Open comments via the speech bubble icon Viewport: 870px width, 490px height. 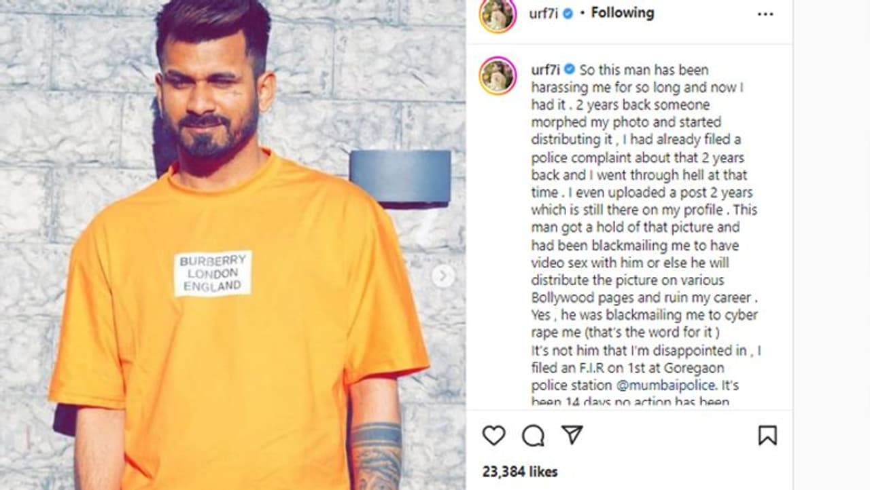(533, 436)
